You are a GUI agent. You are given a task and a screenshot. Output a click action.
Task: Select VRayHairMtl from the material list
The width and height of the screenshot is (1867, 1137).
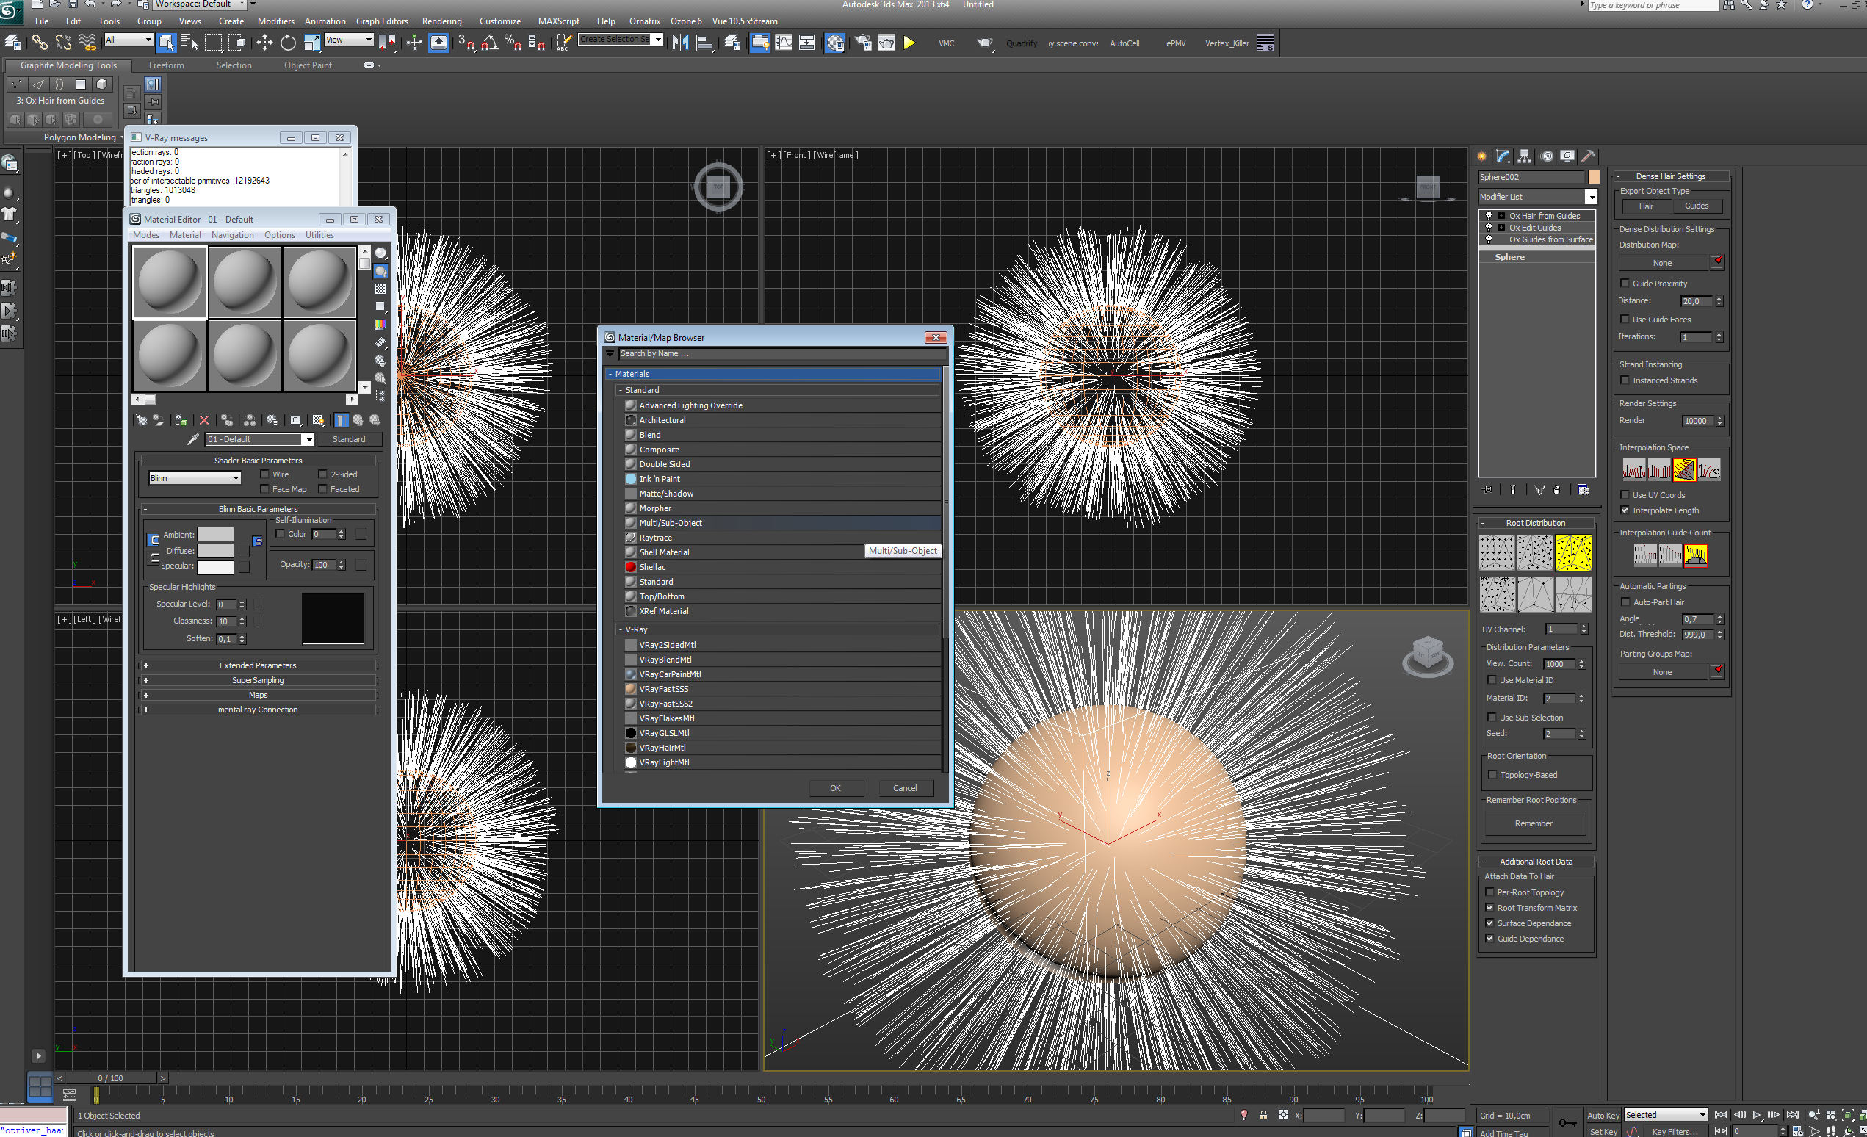pos(662,748)
